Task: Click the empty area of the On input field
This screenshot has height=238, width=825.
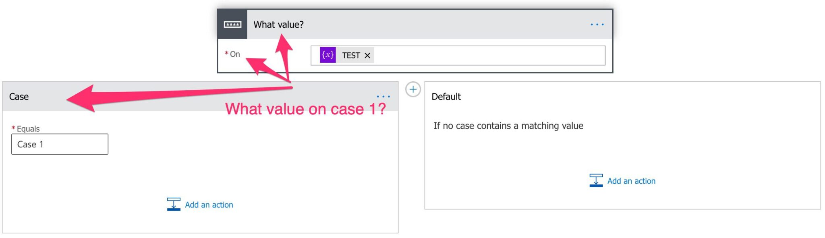Action: [x=487, y=56]
